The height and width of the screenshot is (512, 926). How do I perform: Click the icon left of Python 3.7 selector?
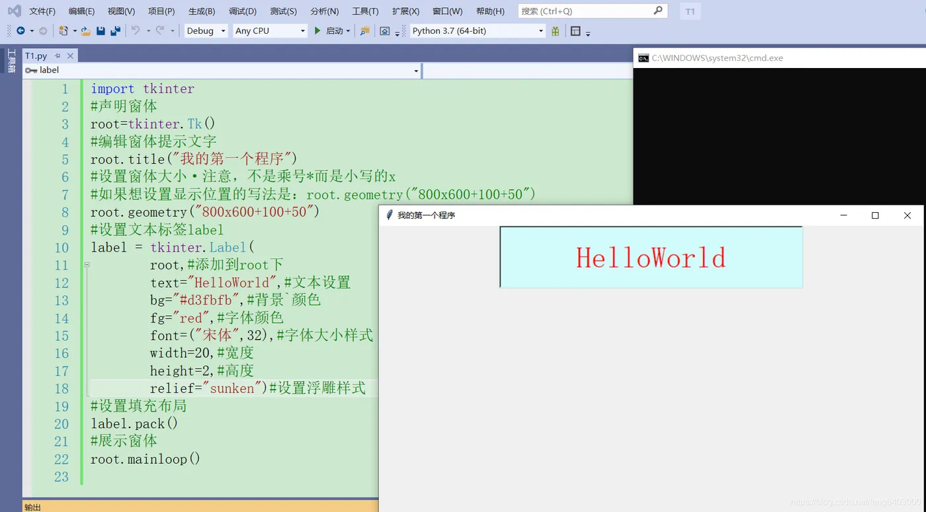pyautogui.click(x=385, y=31)
